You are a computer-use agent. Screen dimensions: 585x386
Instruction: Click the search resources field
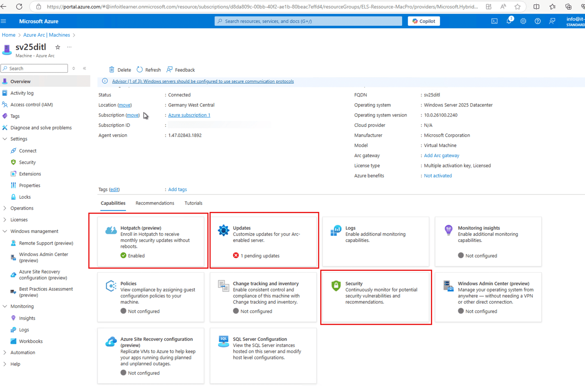(308, 21)
